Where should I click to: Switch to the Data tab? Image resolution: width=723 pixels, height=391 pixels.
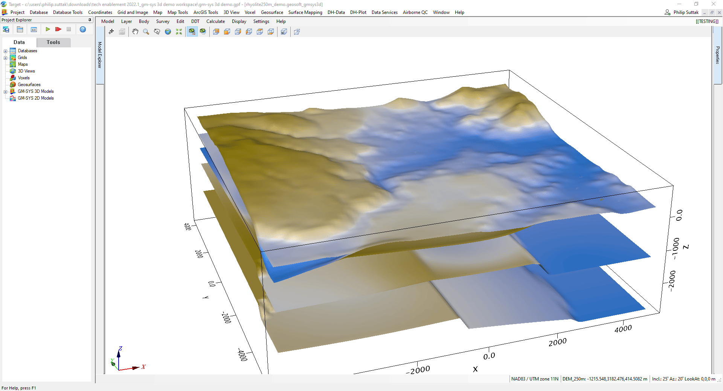[19, 42]
